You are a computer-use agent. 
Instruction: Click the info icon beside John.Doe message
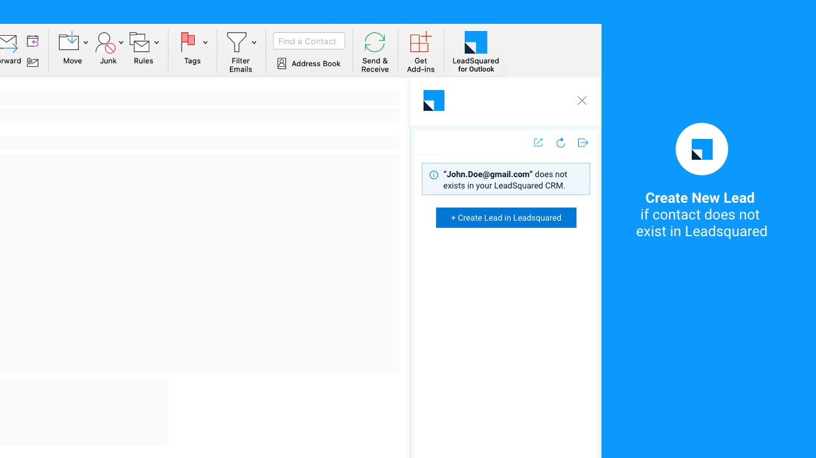[x=434, y=175]
